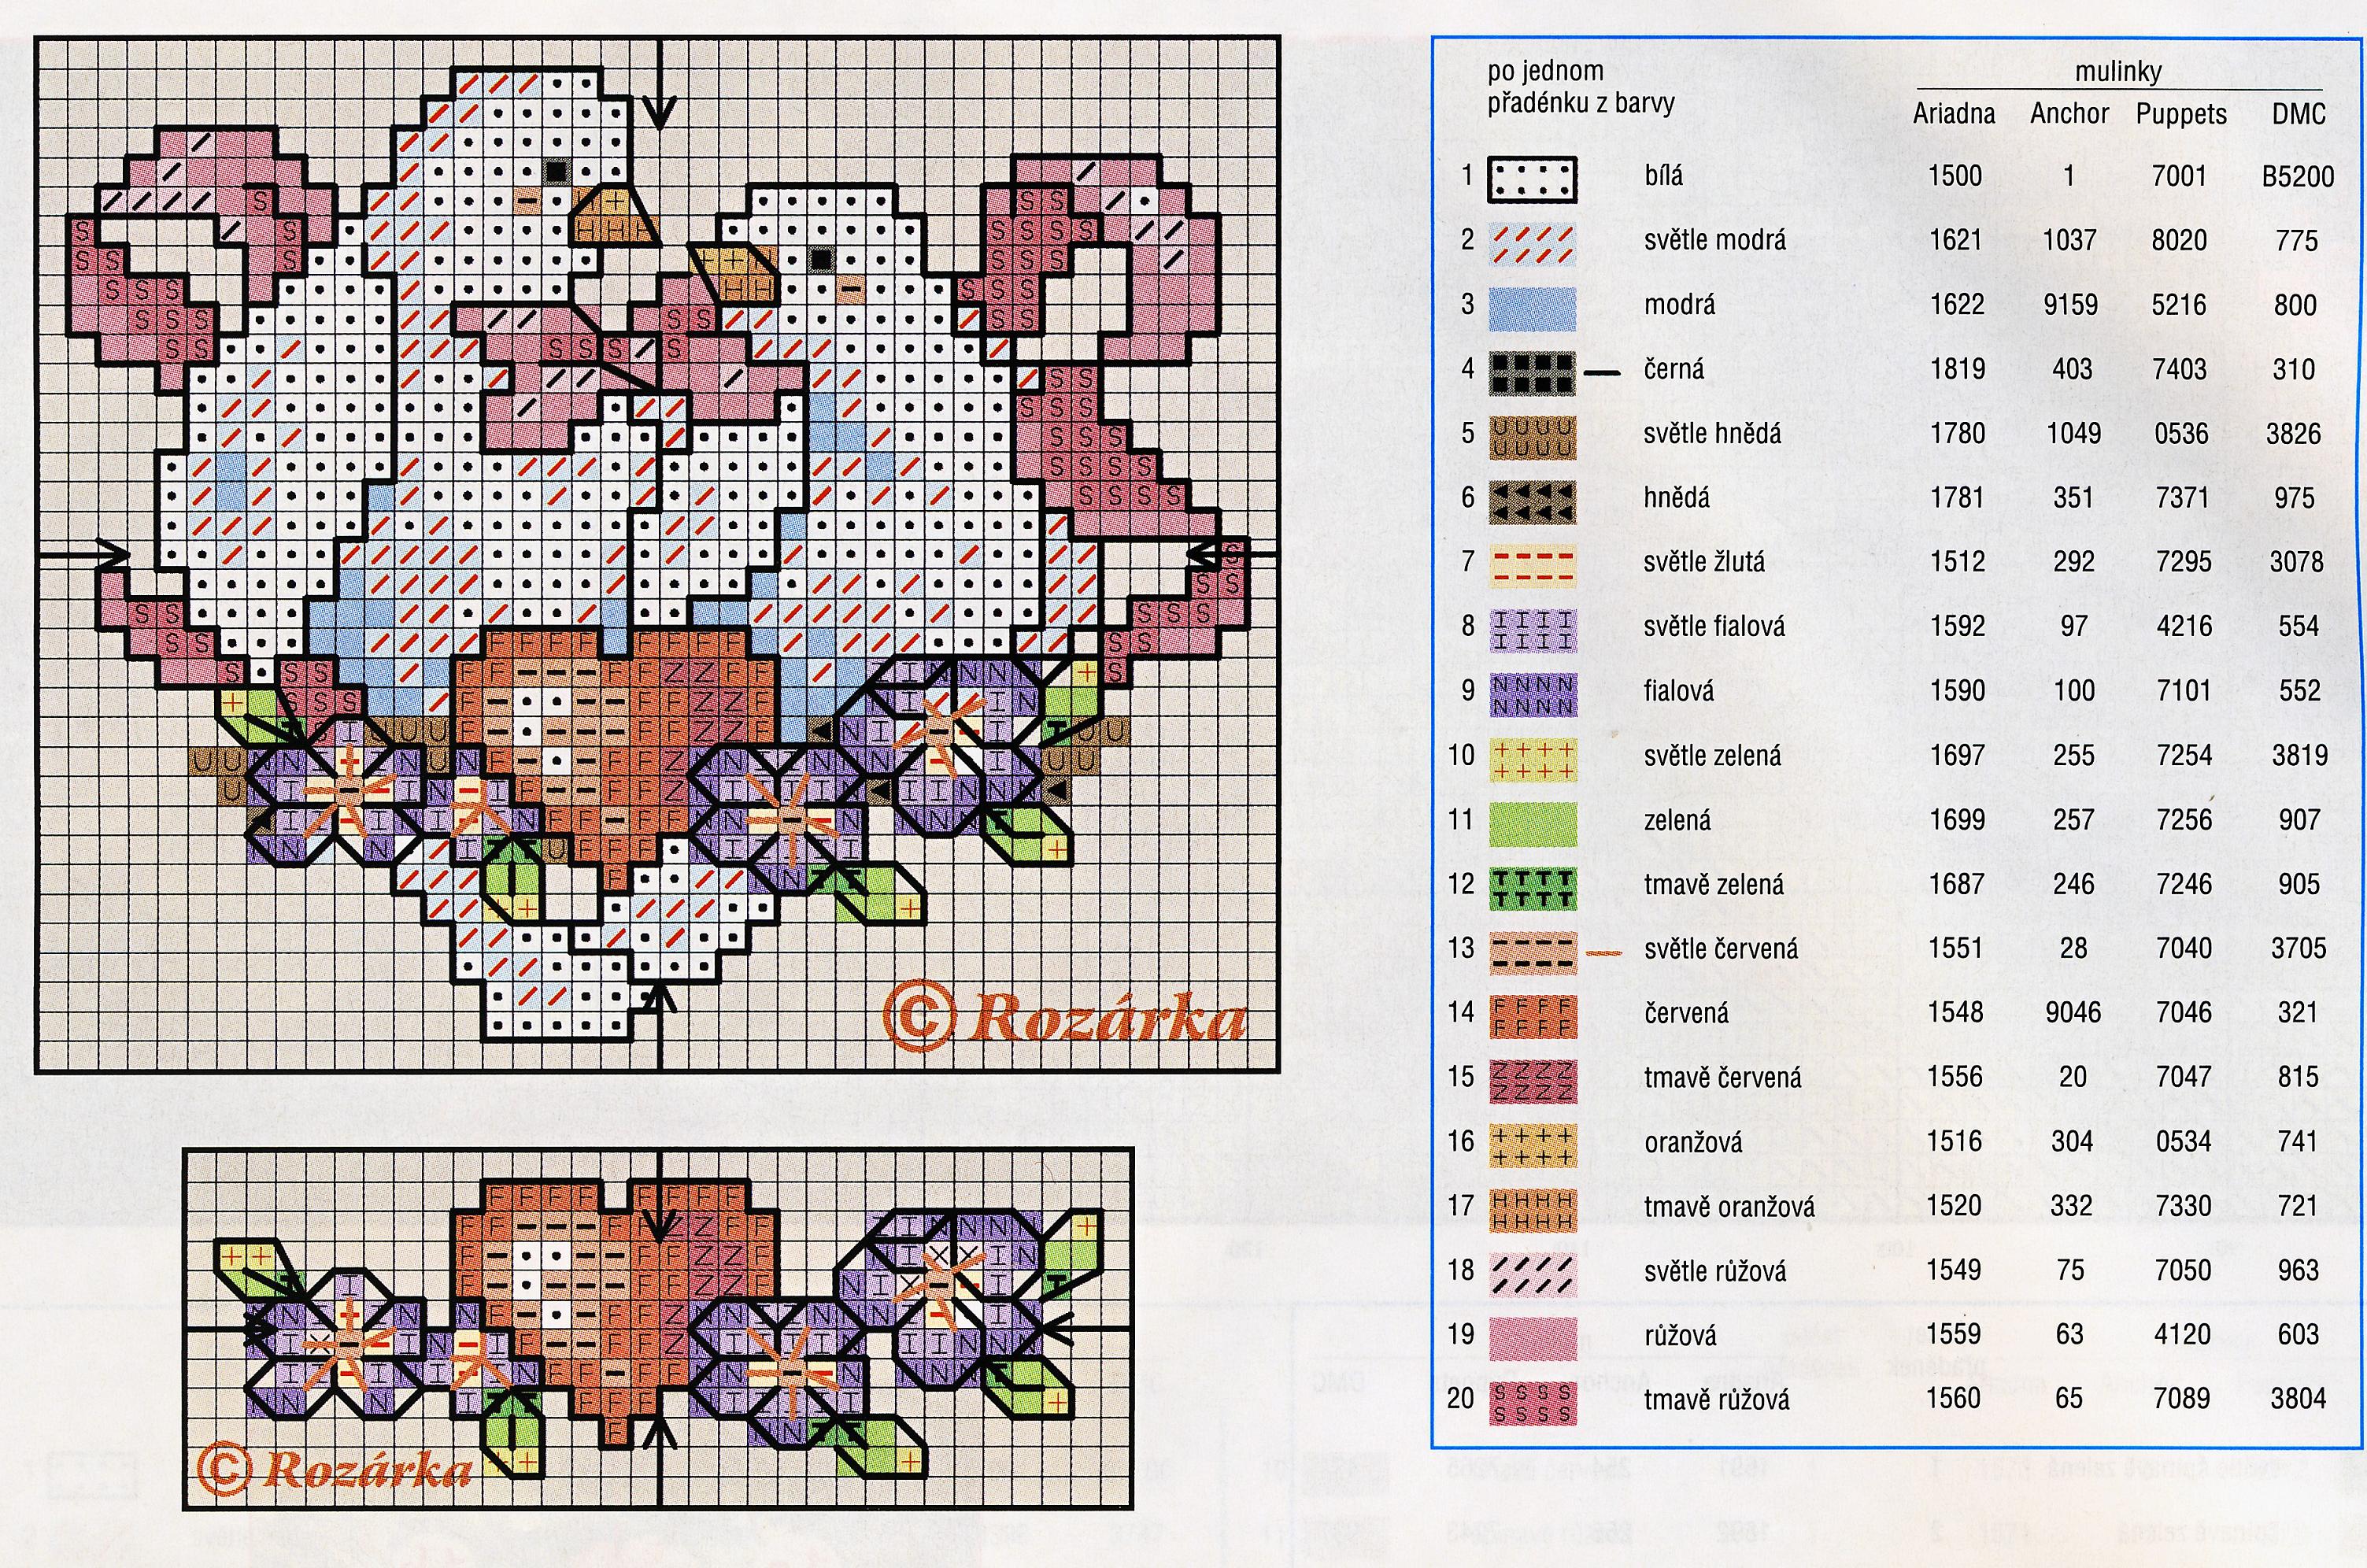Click the světle modrá swatch in legend
The width and height of the screenshot is (2367, 1568).
tap(1532, 244)
